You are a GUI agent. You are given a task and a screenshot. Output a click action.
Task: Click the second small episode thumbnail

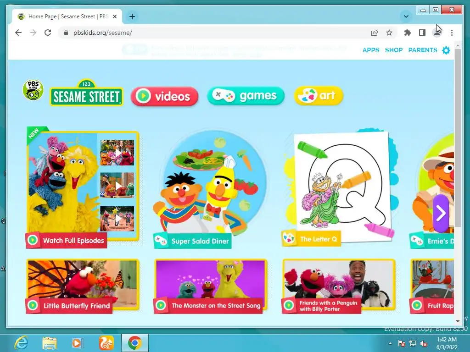tap(117, 185)
